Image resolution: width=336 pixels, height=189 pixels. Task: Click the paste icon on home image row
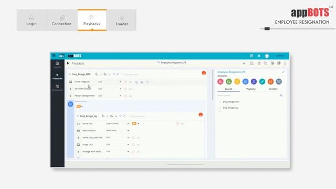(x=142, y=82)
